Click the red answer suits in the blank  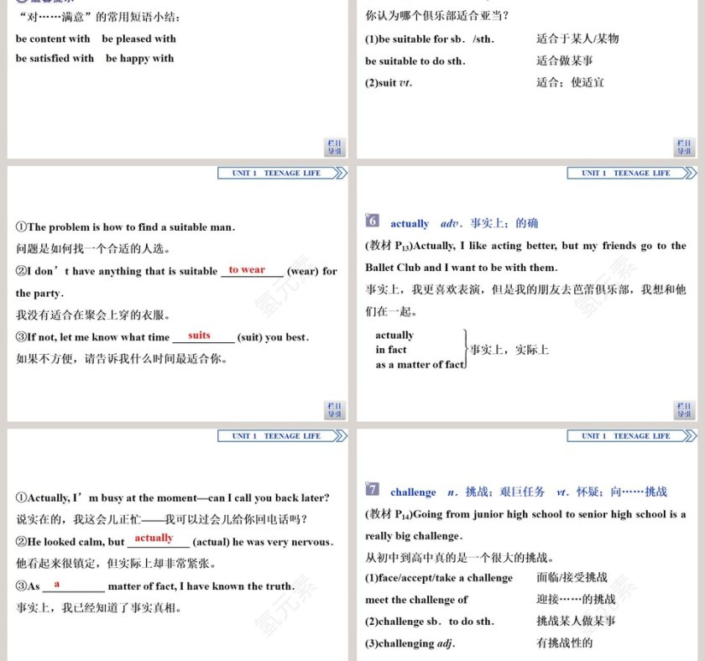tap(199, 334)
